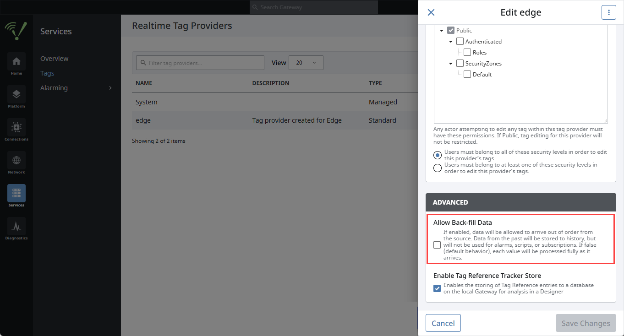Sort by TYPE column header
This screenshot has height=336, width=624.
(375, 83)
